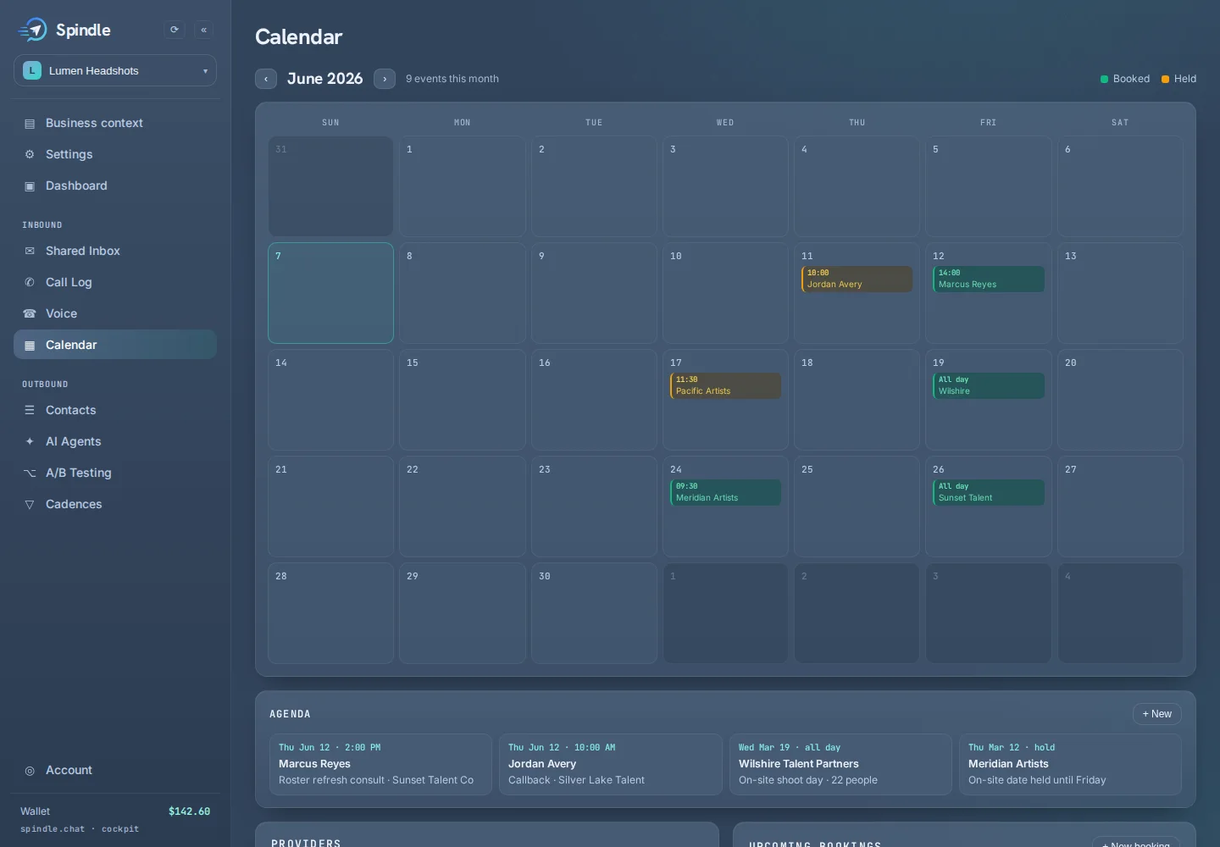
Task: Open the Marcus Reyes 14:00 booked event
Action: 988,279
